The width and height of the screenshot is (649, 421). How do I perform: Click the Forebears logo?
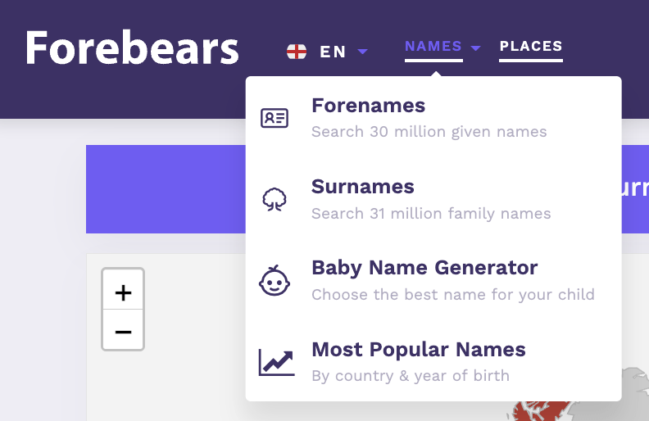click(x=132, y=48)
